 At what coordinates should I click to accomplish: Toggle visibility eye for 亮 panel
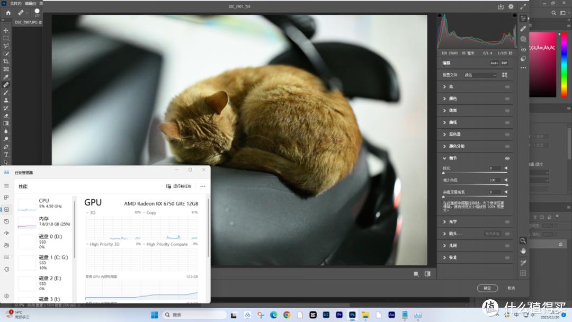point(507,87)
